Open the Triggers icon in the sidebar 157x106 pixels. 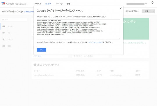point(3,39)
